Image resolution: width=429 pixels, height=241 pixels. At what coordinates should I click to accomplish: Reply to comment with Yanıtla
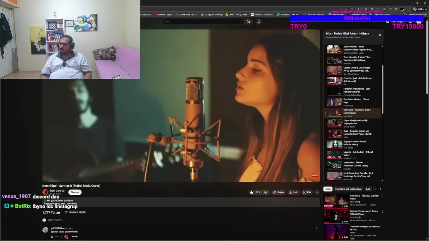coord(75,236)
